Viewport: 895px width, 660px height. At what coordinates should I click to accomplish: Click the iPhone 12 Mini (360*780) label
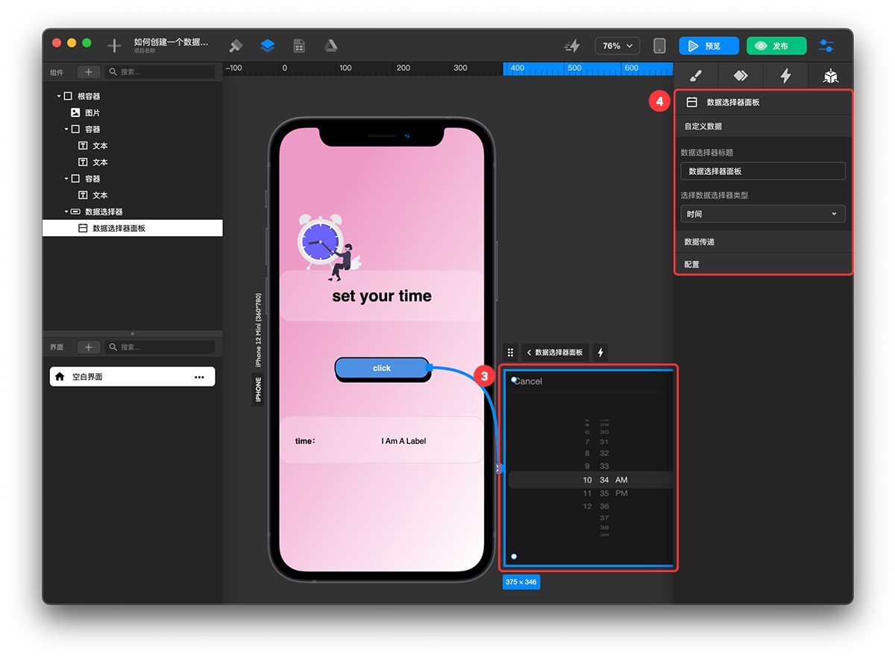click(x=258, y=329)
